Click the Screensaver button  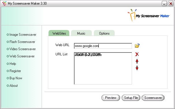point(153,98)
